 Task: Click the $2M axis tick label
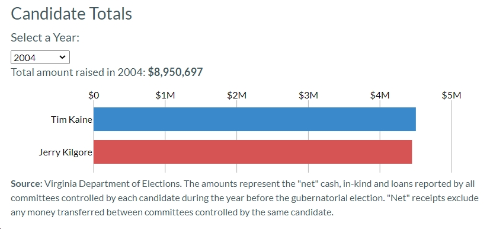(x=236, y=95)
